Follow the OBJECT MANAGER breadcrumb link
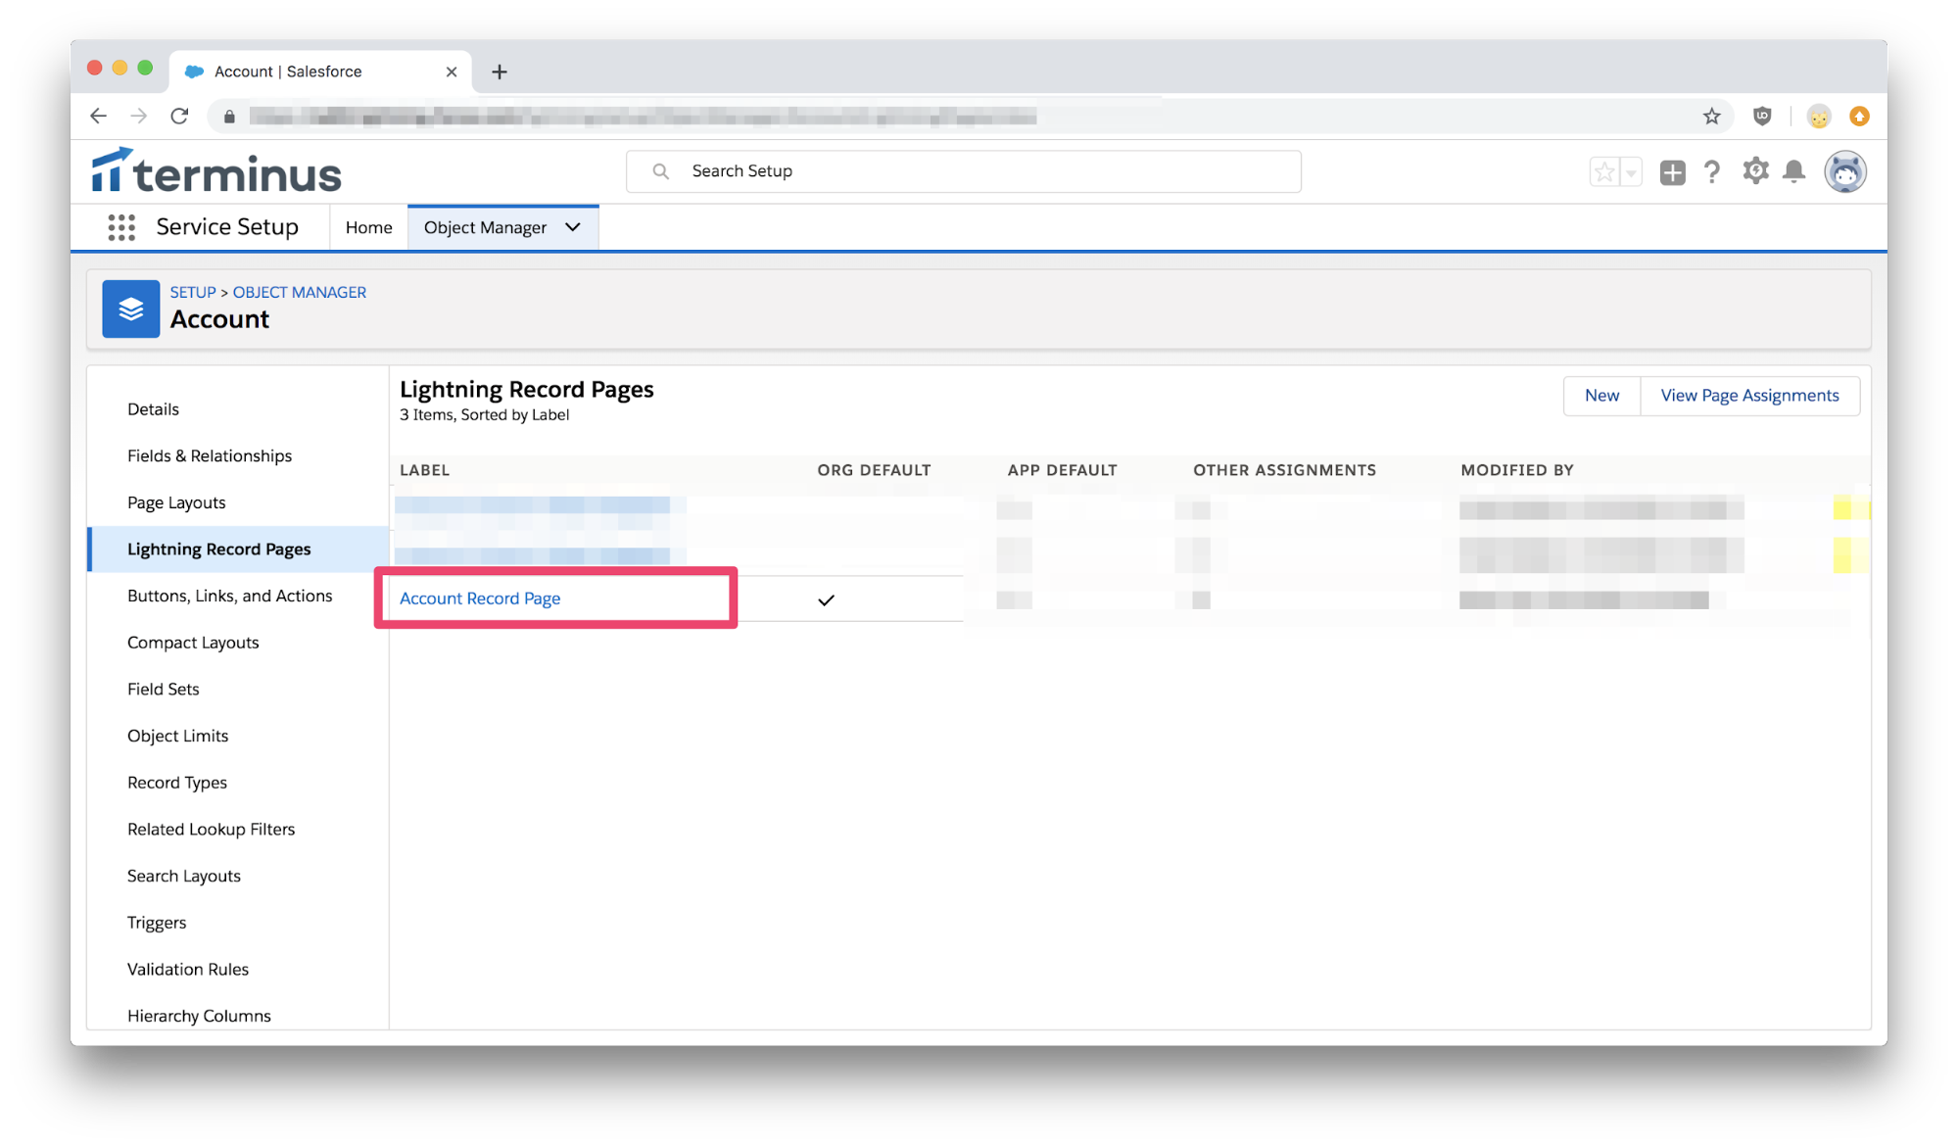1958x1147 pixels. pos(299,292)
